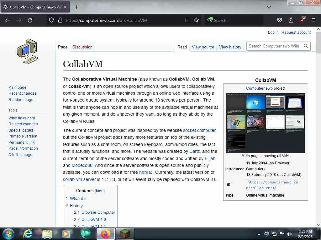This screenshot has height=240, width=321.
Task: Bookmark this page with the star icon
Action: (x=196, y=20)
